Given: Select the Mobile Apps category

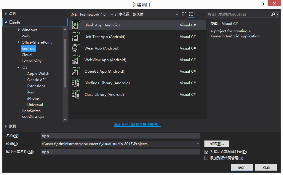Looking at the screenshot, I should coord(33,117).
